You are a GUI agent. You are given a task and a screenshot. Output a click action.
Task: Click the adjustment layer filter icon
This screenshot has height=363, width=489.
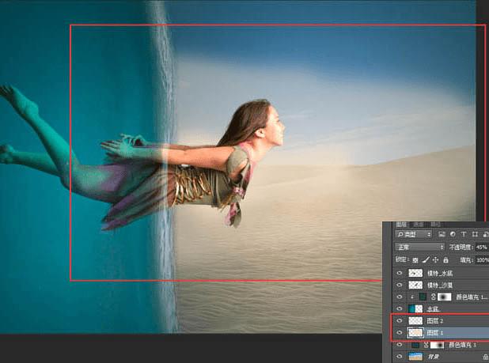[x=452, y=235]
